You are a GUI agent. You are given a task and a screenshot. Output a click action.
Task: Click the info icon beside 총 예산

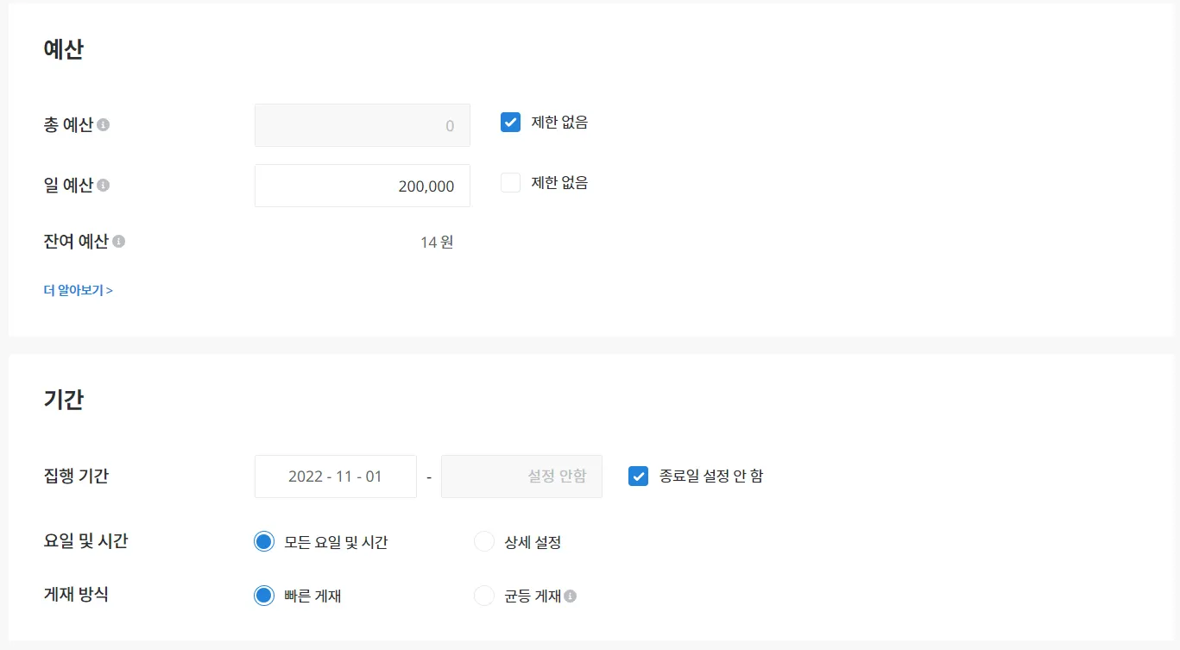104,125
